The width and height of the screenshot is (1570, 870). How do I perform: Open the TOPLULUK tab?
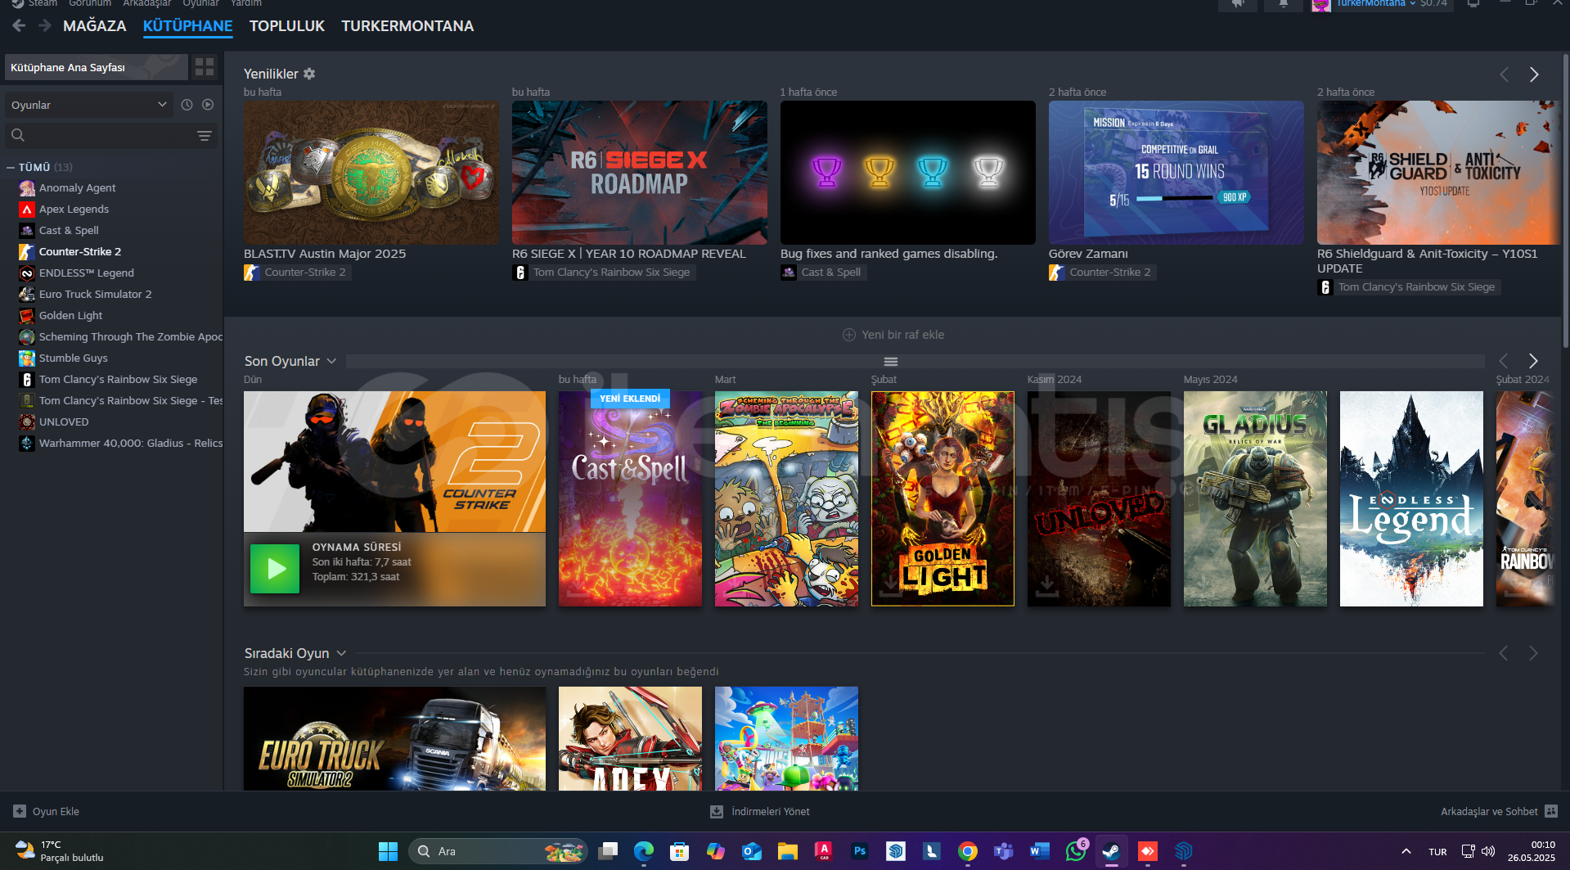click(287, 26)
